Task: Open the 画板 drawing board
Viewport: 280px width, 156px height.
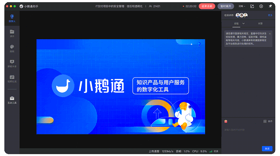Action: tap(12, 48)
